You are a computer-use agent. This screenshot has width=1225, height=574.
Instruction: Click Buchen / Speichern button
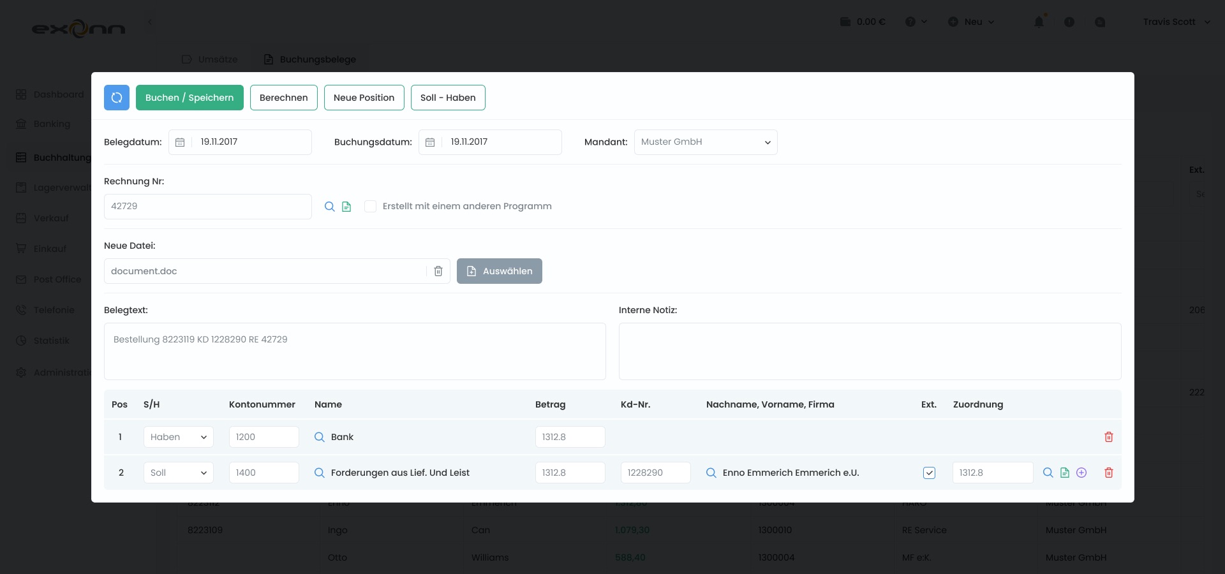(x=189, y=98)
